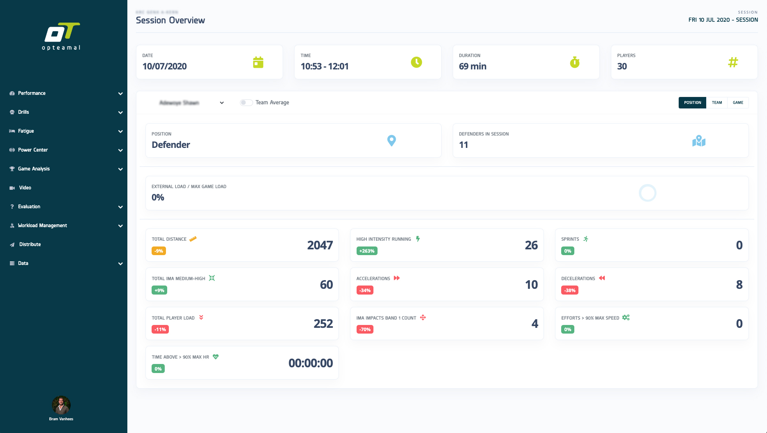This screenshot has height=433, width=767.
Task: Open the Distribute page from sidebar
Action: (x=30, y=244)
